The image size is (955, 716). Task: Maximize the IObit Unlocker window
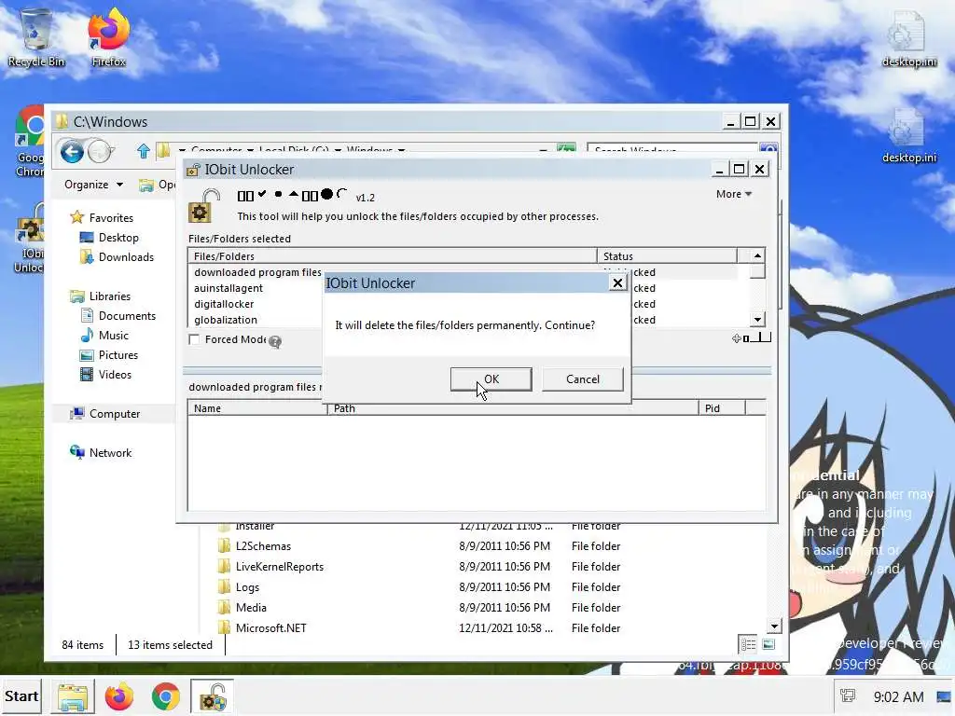coord(739,169)
